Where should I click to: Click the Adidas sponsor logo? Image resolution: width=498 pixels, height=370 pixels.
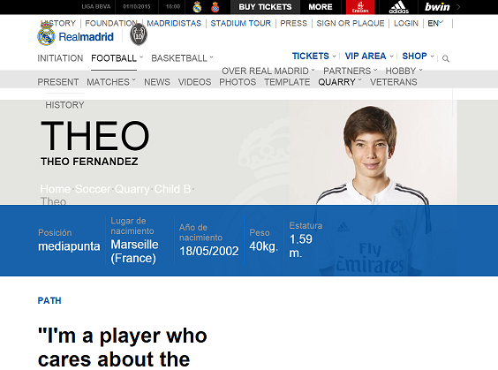pyautogui.click(x=399, y=7)
